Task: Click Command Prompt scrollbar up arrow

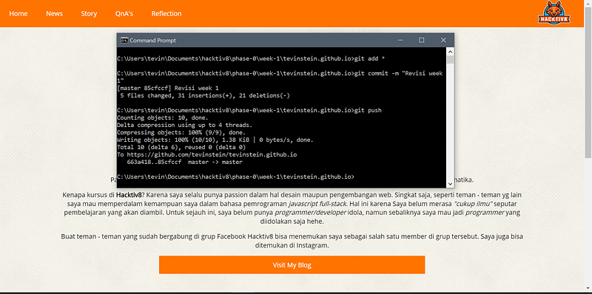Action: coord(450,52)
